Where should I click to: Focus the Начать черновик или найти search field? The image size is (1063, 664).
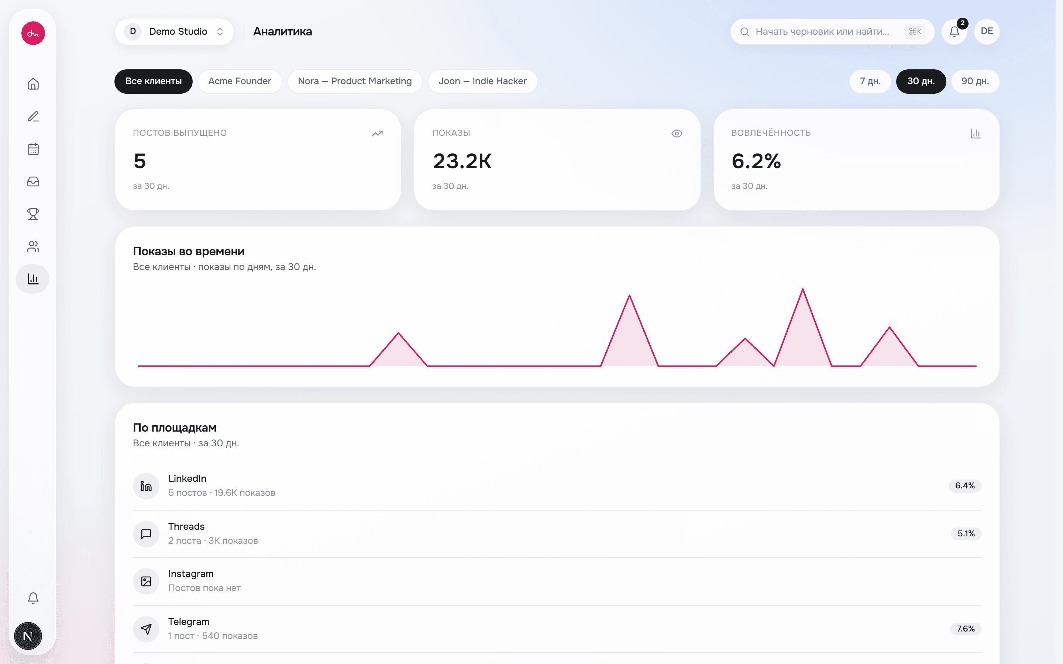click(x=832, y=32)
